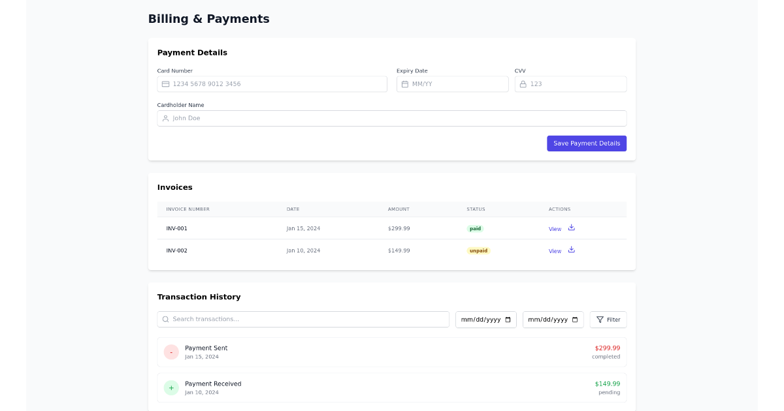This screenshot has height=411, width=784.
Task: Click the plus icon beside Payment Received
Action: pos(171,388)
